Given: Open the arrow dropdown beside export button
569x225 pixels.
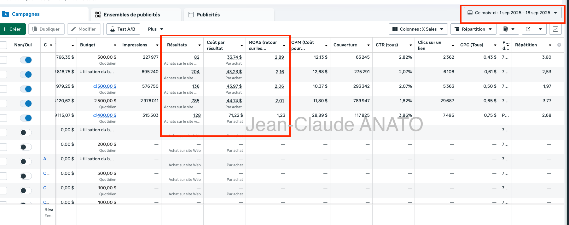Looking at the screenshot, I should click(x=540, y=29).
